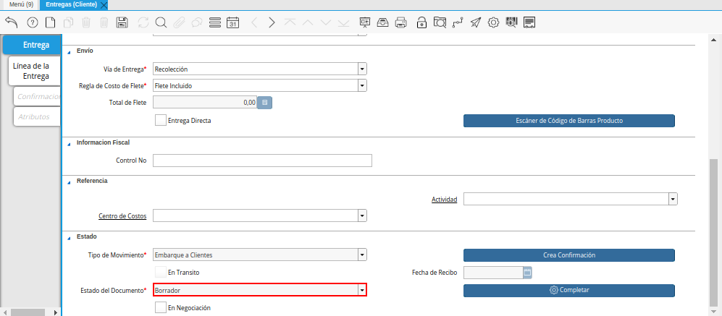The image size is (722, 316).
Task: Select the Entregas (Cliente) tab
Action: tap(72, 4)
